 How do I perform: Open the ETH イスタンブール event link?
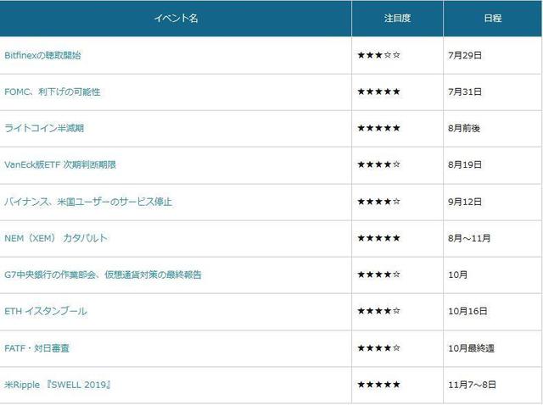pos(46,311)
